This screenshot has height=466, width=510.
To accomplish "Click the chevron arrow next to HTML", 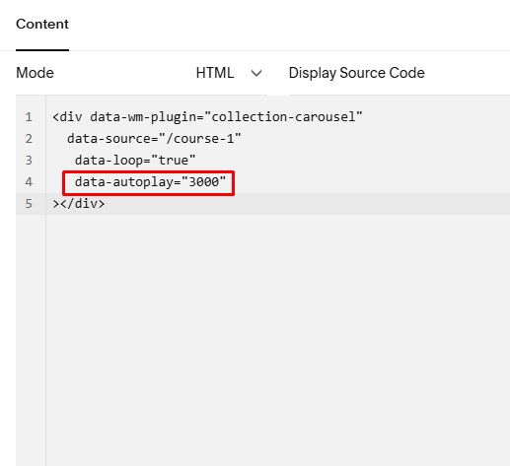I will (x=256, y=73).
